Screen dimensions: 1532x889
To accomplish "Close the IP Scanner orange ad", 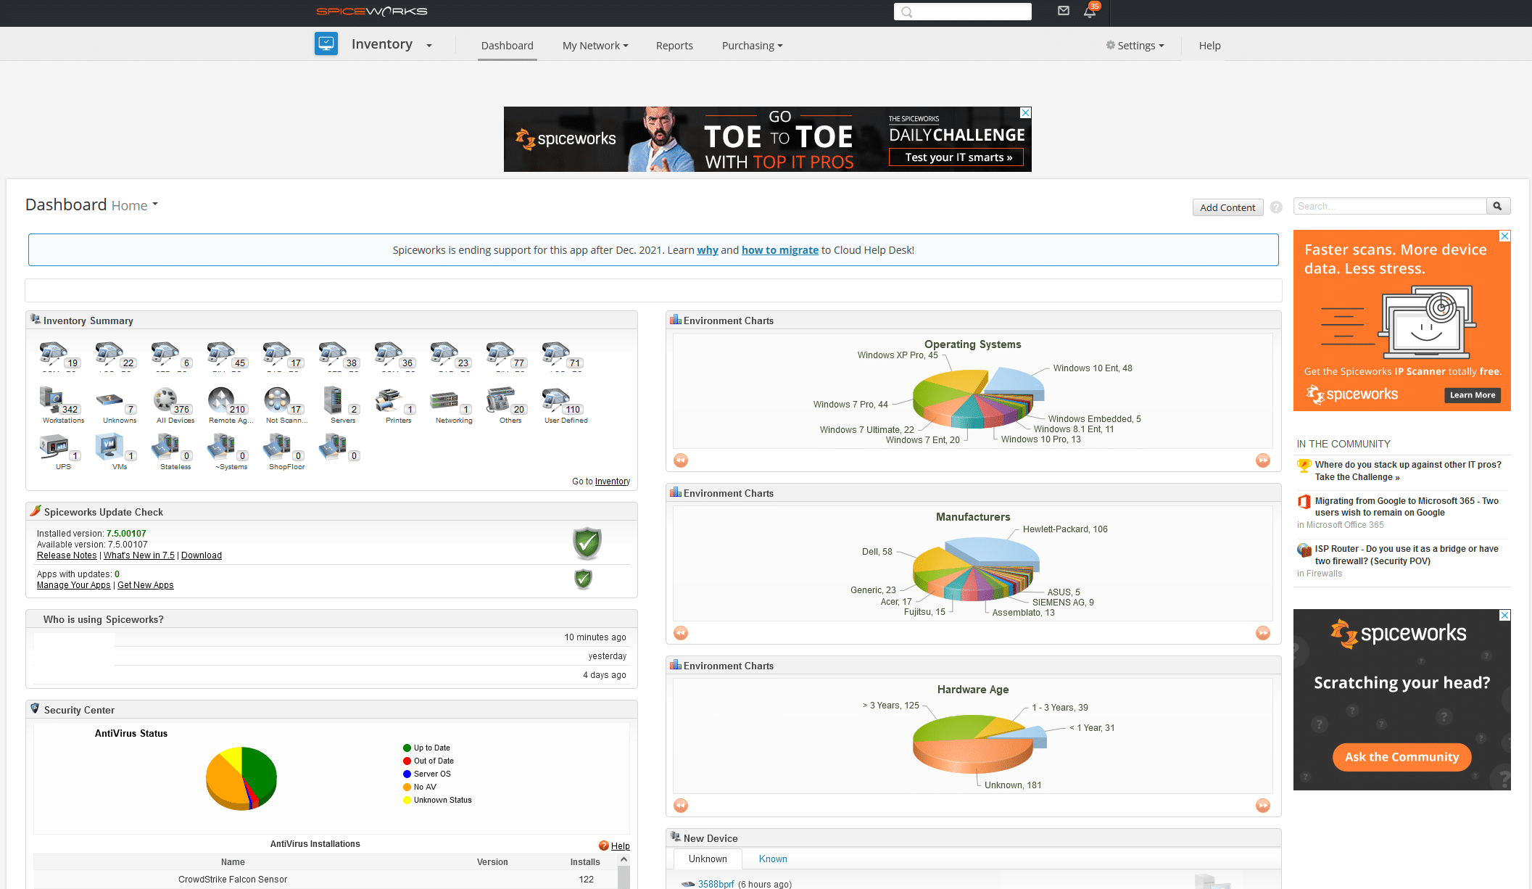I will click(x=1505, y=236).
